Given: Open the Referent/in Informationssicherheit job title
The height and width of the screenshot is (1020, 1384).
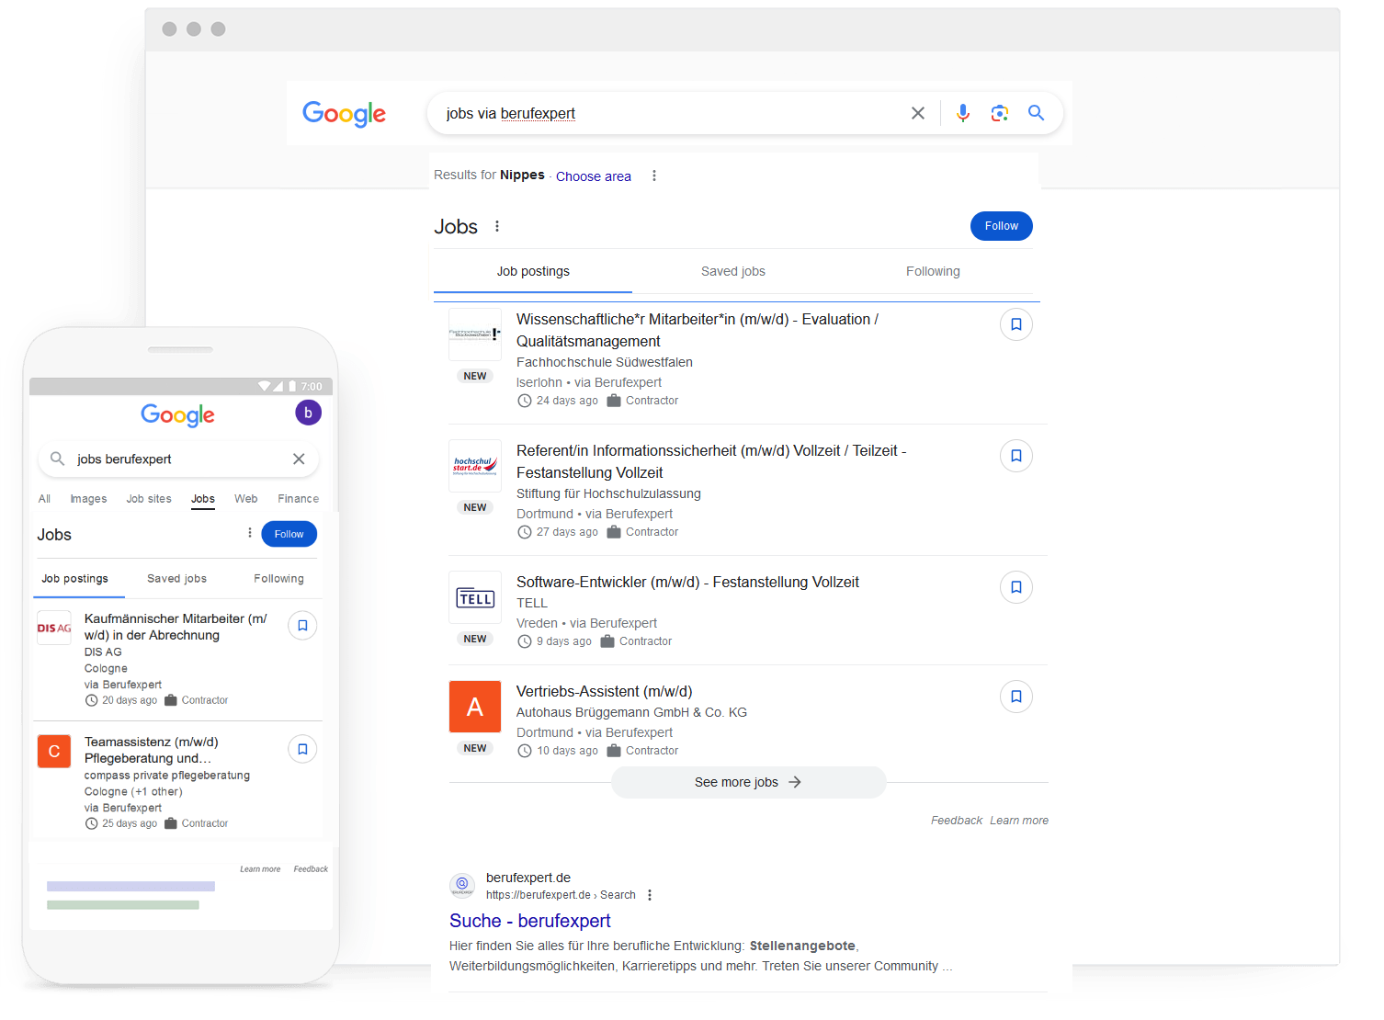Looking at the screenshot, I should click(711, 461).
